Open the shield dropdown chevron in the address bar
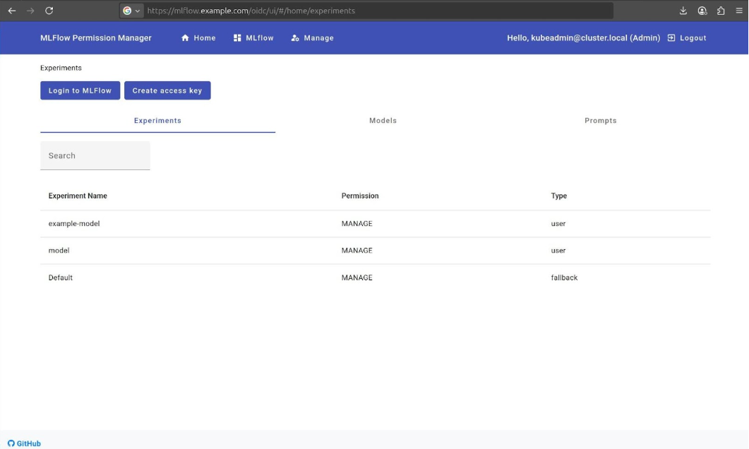Viewport: 749px width, 449px height. (137, 11)
